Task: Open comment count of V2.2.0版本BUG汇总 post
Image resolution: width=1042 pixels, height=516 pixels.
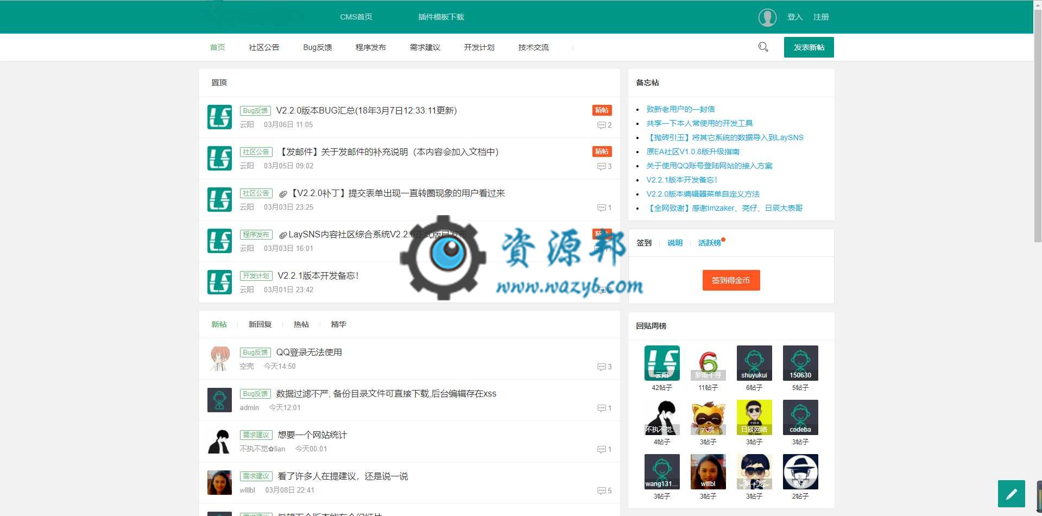Action: (604, 125)
